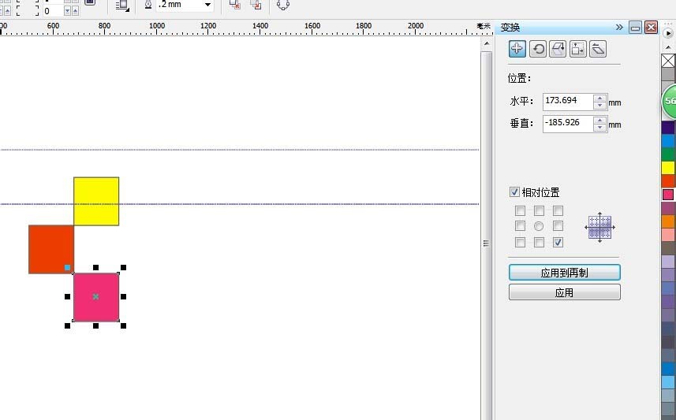
Task: Pick the blue swatch below dark purple
Action: [x=668, y=141]
